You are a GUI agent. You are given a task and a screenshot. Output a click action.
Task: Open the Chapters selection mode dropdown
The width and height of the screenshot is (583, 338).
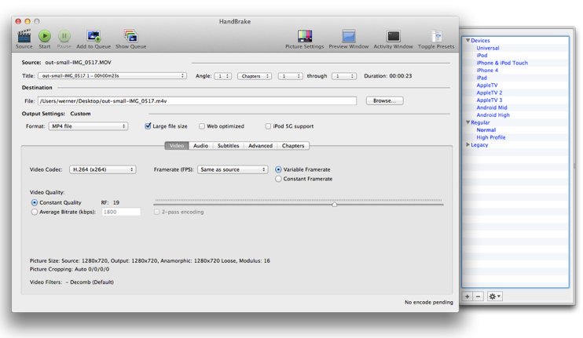[x=255, y=76]
